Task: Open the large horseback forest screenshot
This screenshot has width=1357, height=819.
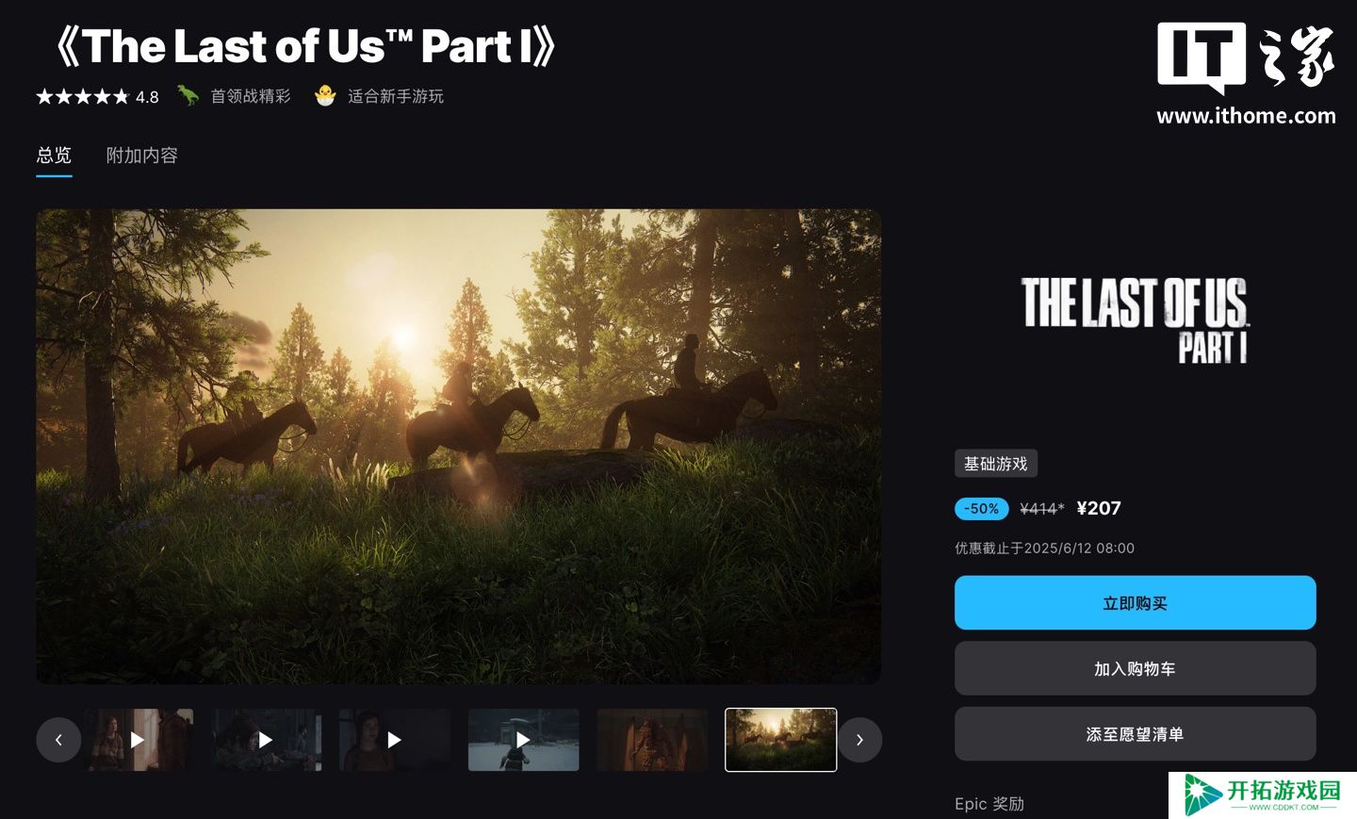Action: click(x=459, y=446)
